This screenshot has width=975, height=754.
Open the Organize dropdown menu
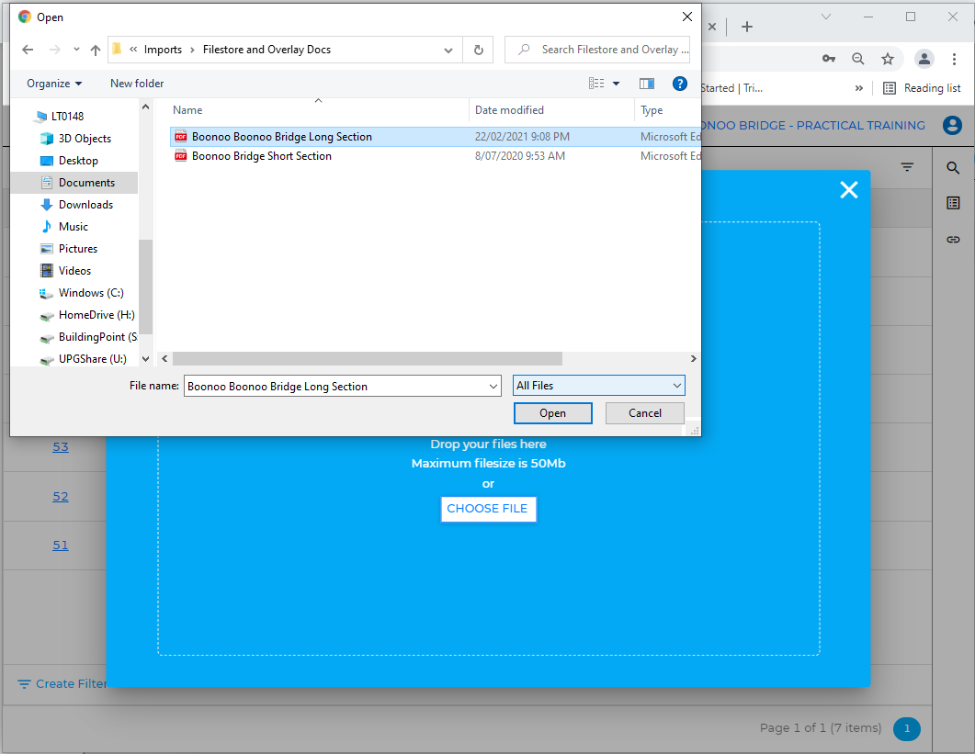pos(54,84)
